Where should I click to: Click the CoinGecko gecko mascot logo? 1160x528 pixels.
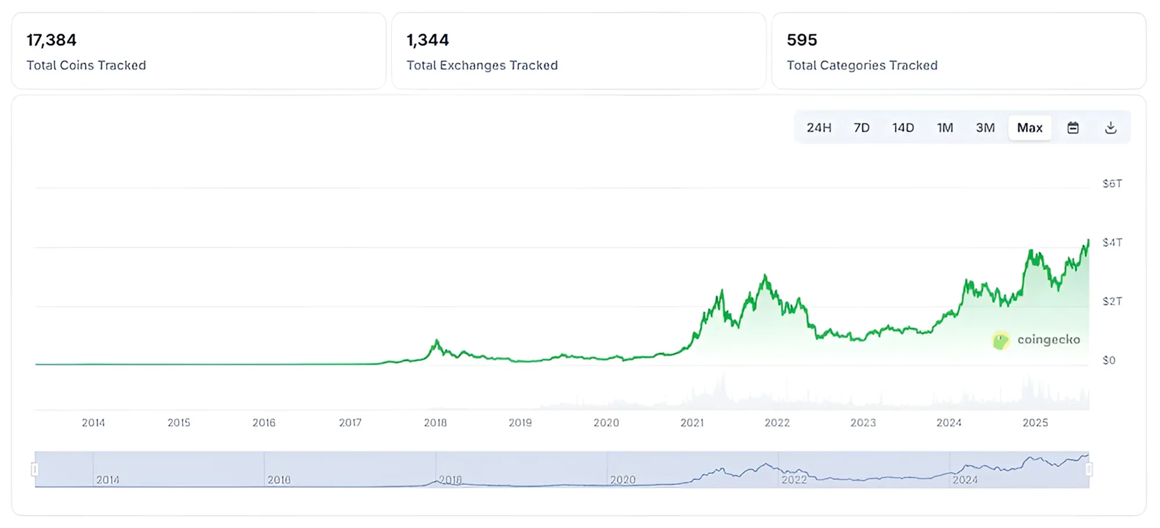click(x=1000, y=340)
